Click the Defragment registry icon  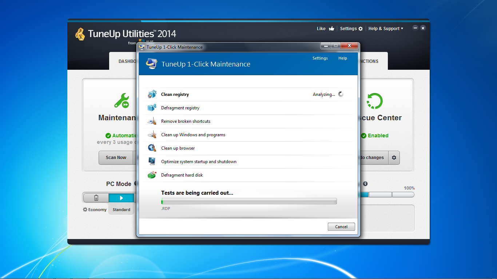(x=152, y=108)
